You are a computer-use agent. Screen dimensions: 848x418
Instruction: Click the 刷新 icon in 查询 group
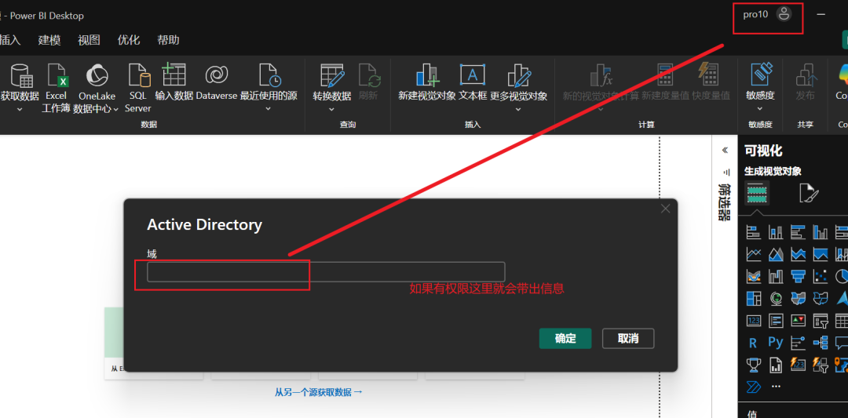coord(370,75)
